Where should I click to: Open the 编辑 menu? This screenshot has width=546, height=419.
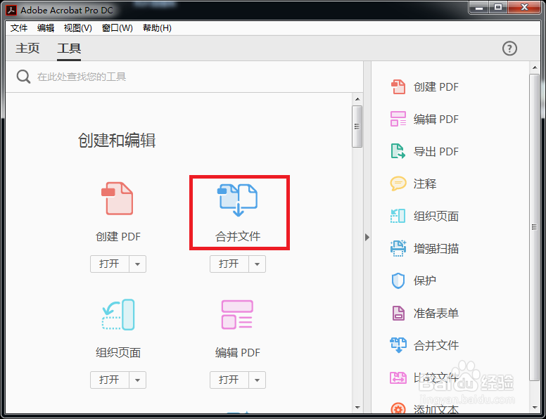point(46,28)
